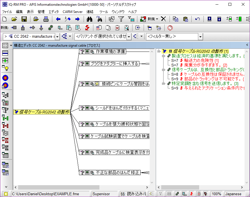Click the dark blue down-arrow box icon
The width and height of the screenshot is (250, 197).
coord(219,19)
